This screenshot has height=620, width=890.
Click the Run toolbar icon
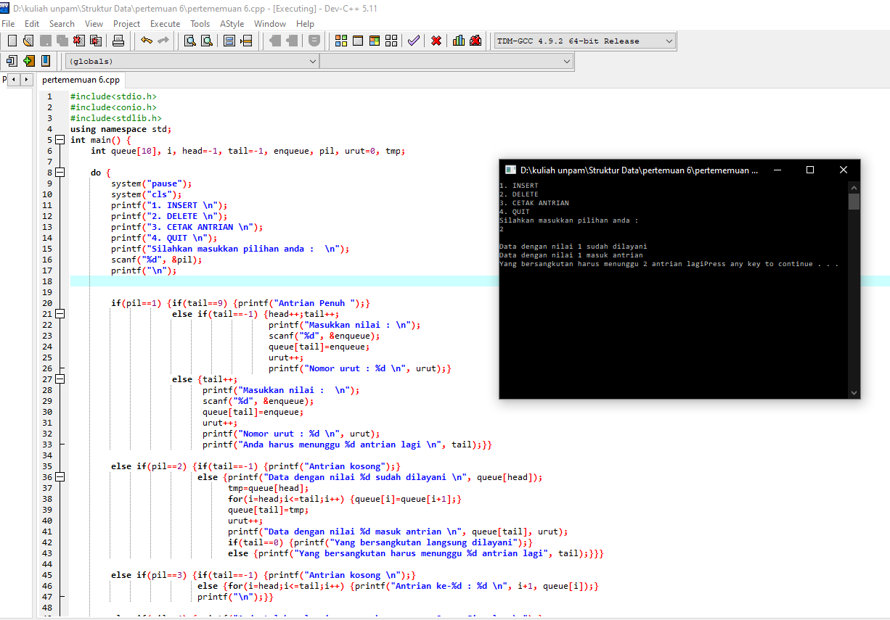coord(358,41)
